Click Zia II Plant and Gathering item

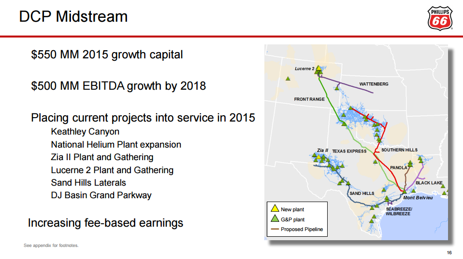[102, 157]
